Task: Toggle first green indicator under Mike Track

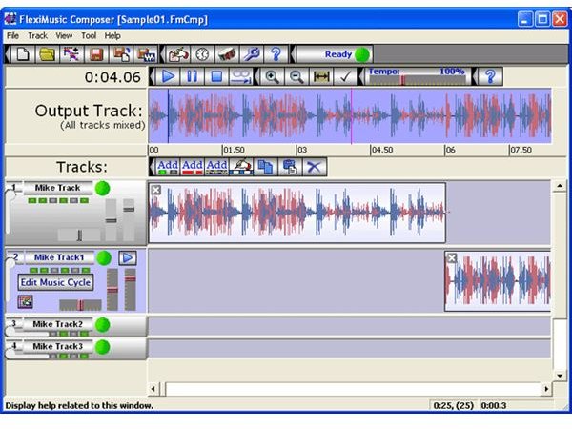Action: [32, 200]
